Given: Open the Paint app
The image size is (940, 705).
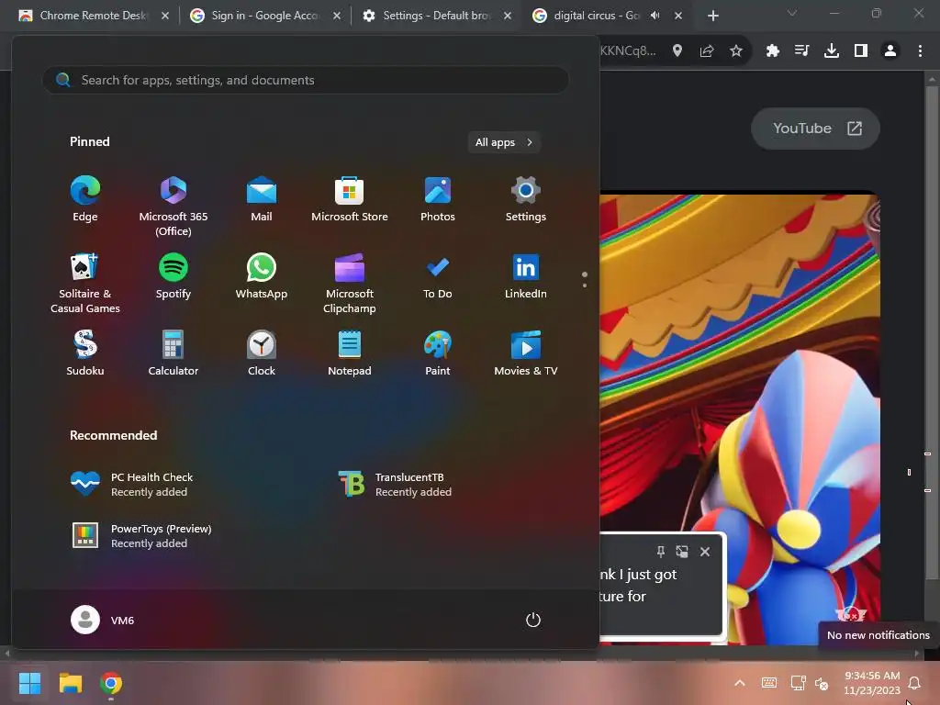Looking at the screenshot, I should point(438,353).
